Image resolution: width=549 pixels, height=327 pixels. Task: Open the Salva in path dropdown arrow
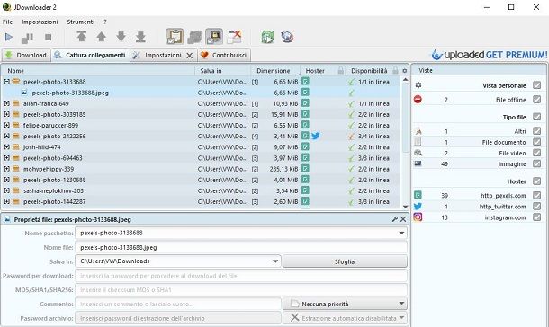(275, 261)
